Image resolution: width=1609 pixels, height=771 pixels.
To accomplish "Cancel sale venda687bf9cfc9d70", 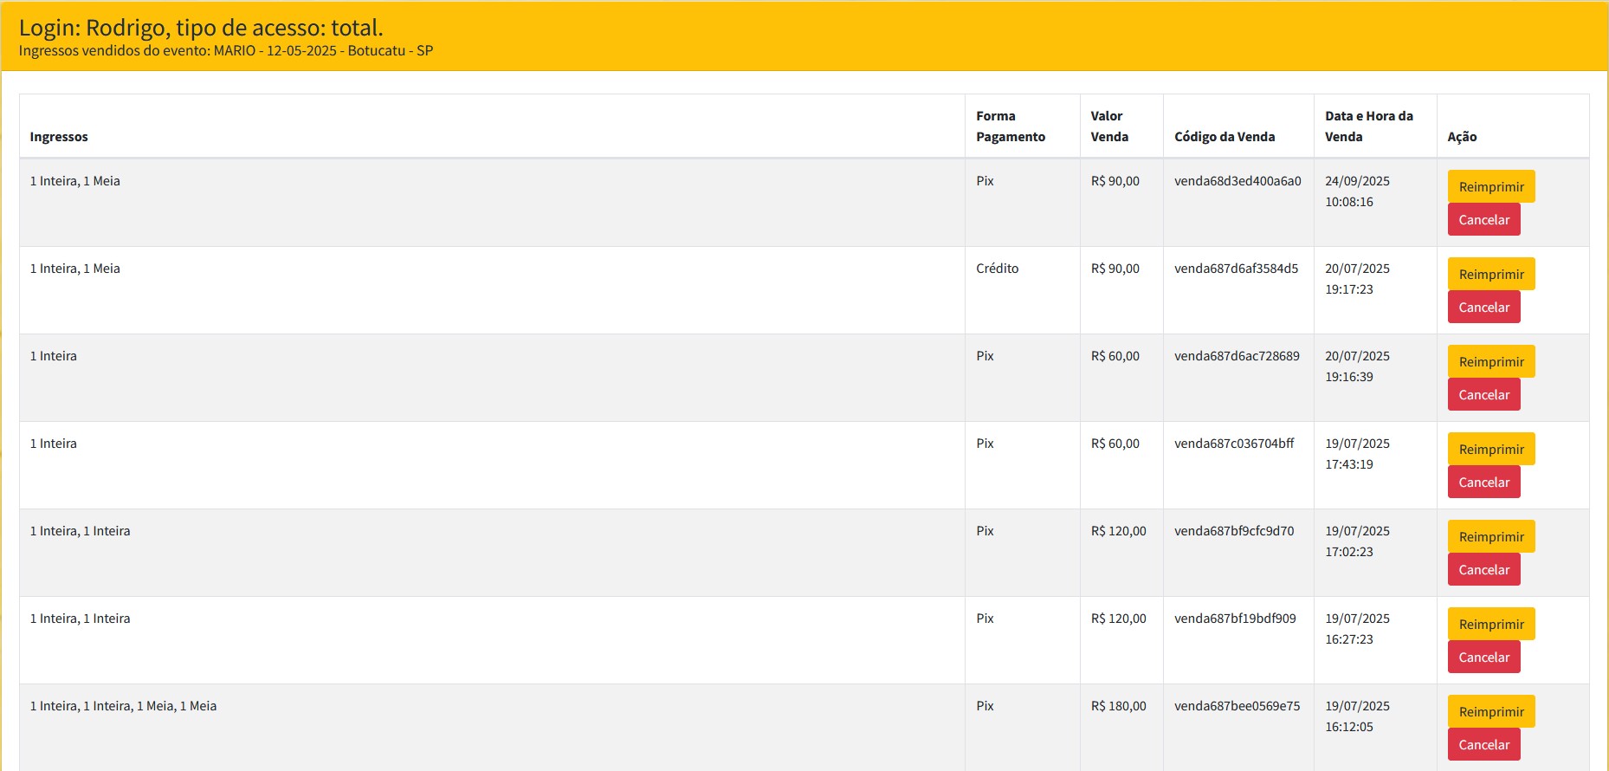I will click(1483, 570).
